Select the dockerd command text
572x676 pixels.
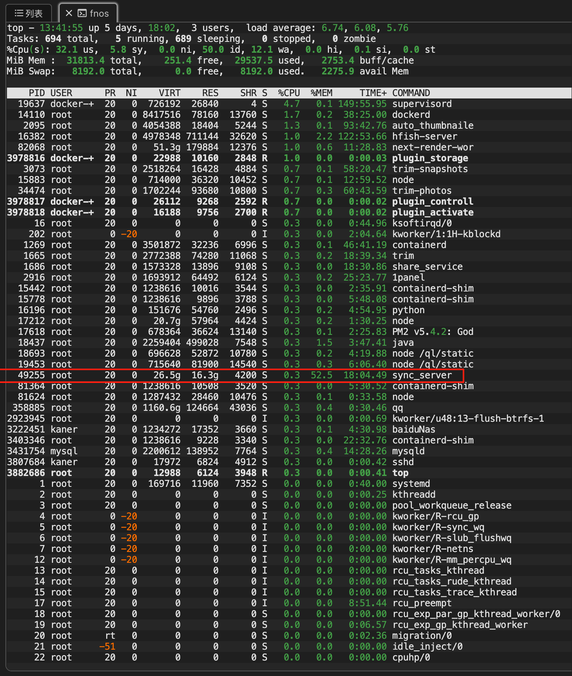point(411,115)
